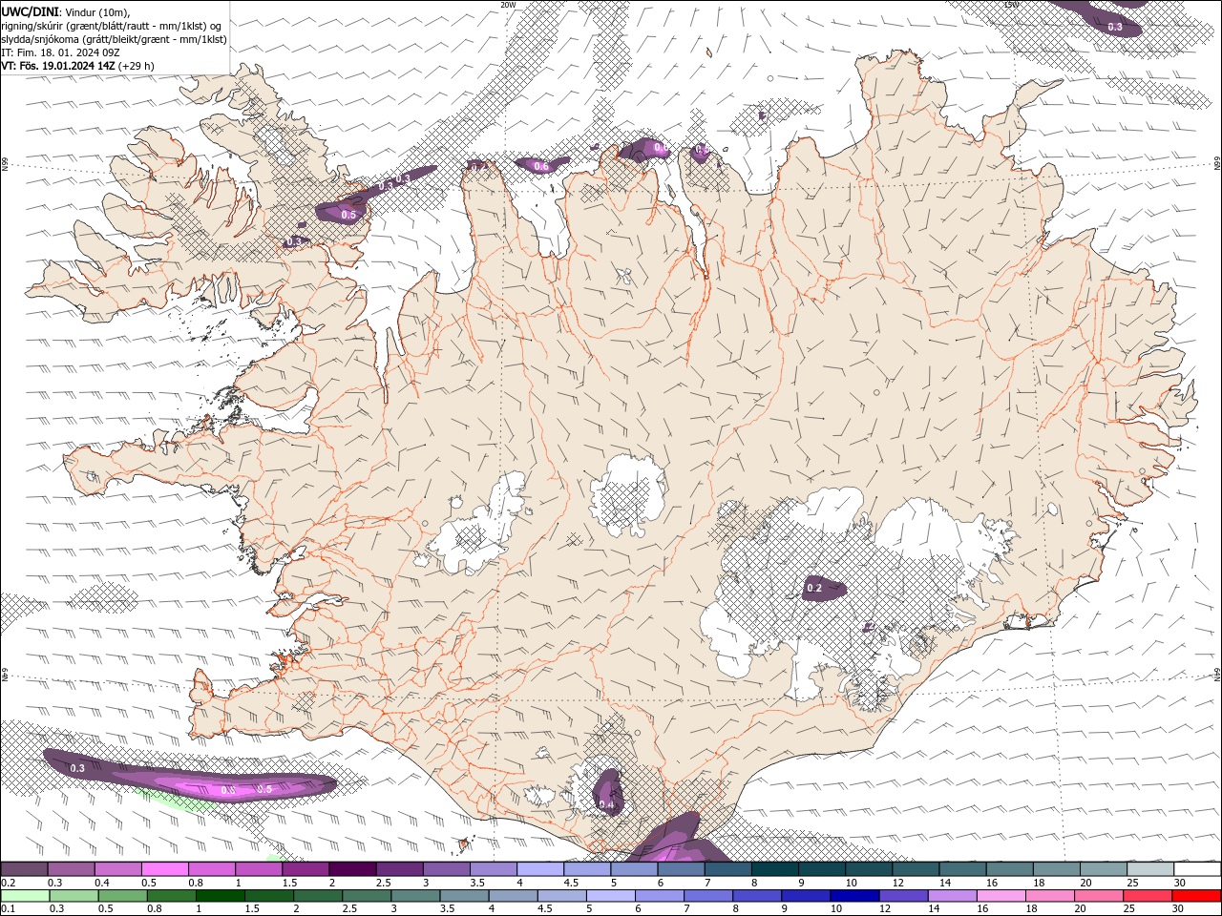Click the 0.3 contour label in top-right purple patch
The height and width of the screenshot is (916, 1222).
[x=1115, y=27]
